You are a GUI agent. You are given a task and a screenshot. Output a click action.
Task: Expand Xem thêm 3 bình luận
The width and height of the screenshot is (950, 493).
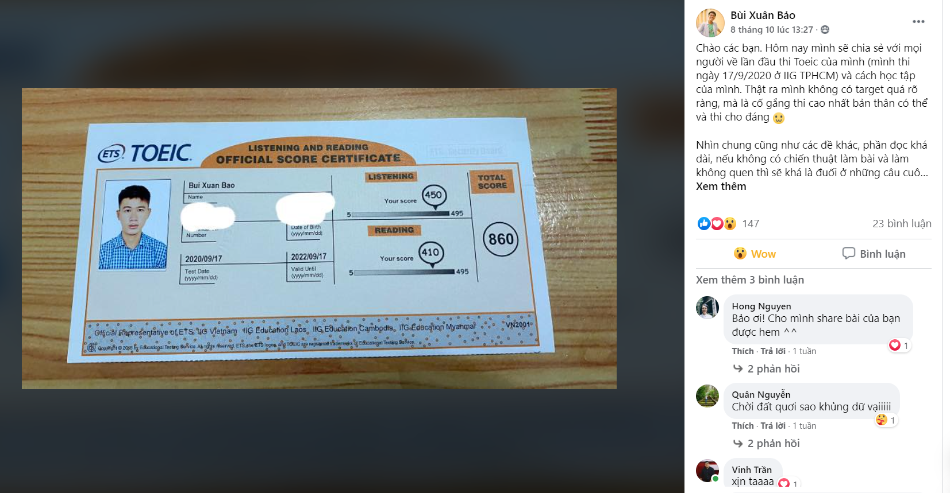750,280
